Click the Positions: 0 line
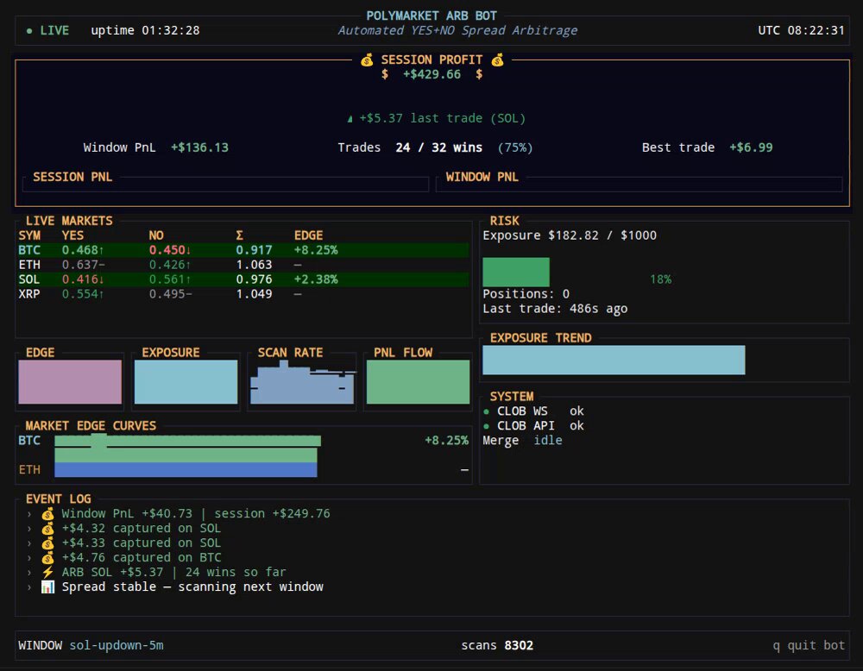Screen dimensions: 863x671 coord(526,294)
